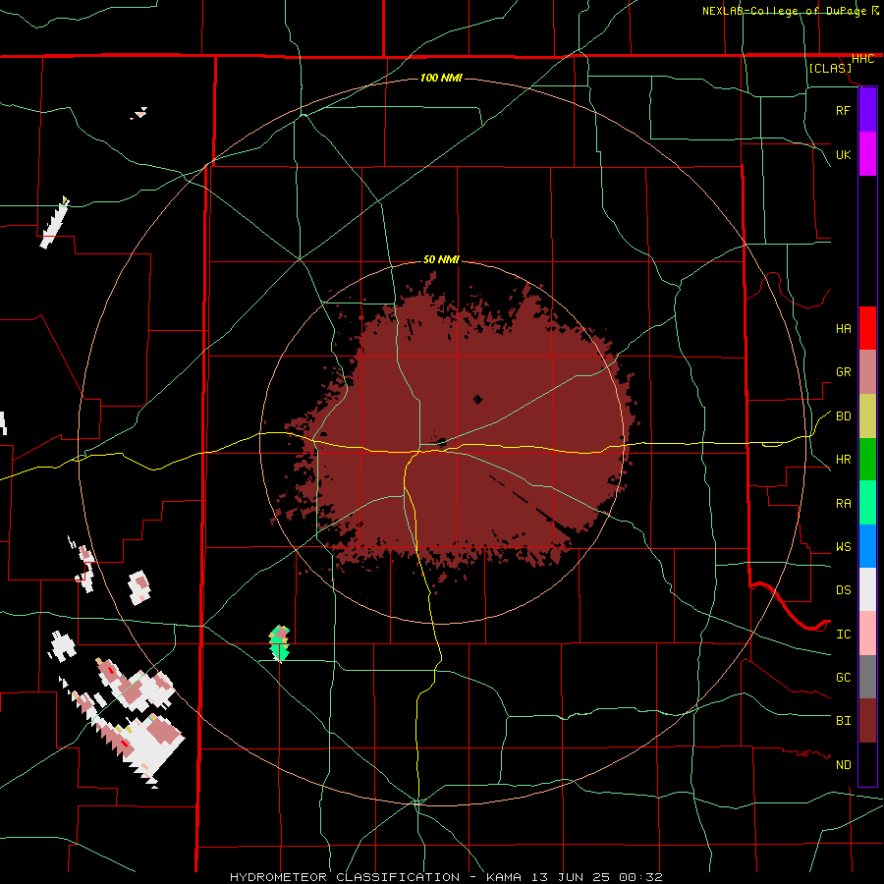Click the UK legend label

pos(843,154)
